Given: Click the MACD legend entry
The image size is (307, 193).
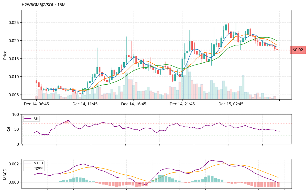Looking at the screenshot, I should [34, 163].
